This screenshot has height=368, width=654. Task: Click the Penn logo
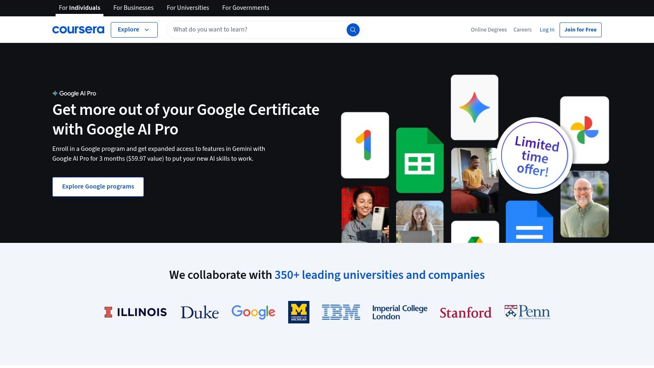click(527, 312)
